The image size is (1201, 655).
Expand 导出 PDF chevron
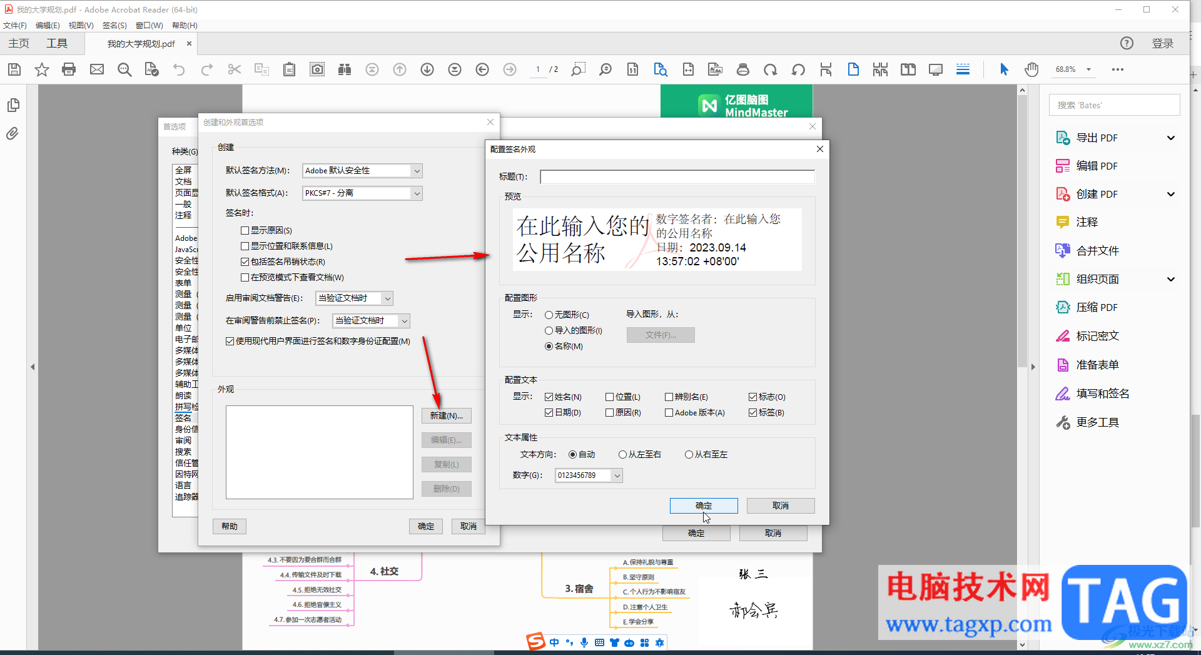(x=1171, y=138)
